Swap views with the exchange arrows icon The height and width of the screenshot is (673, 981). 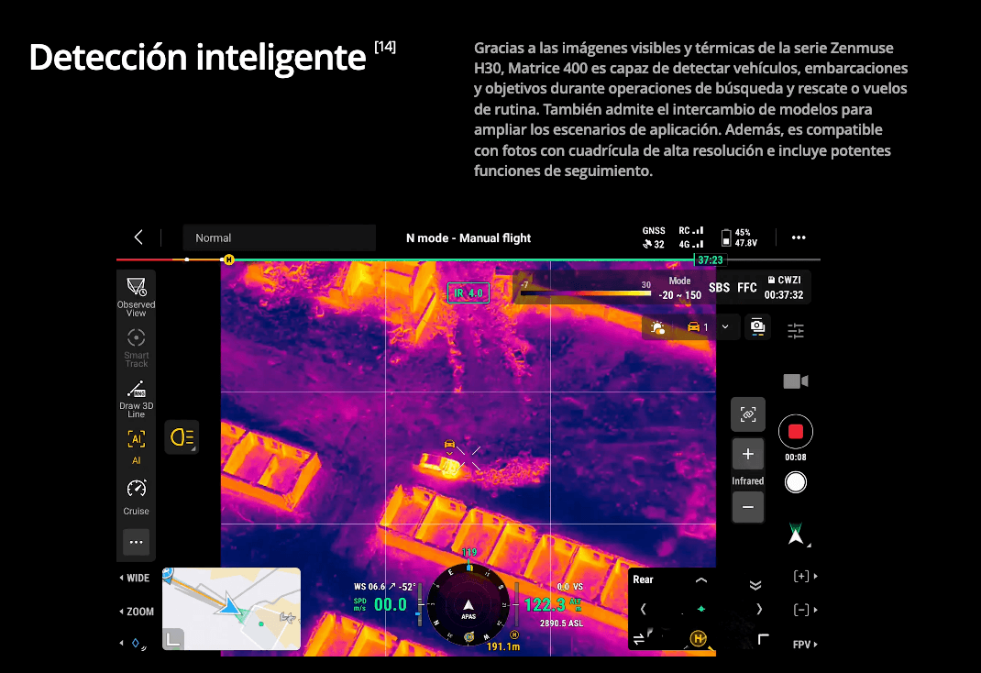(638, 639)
